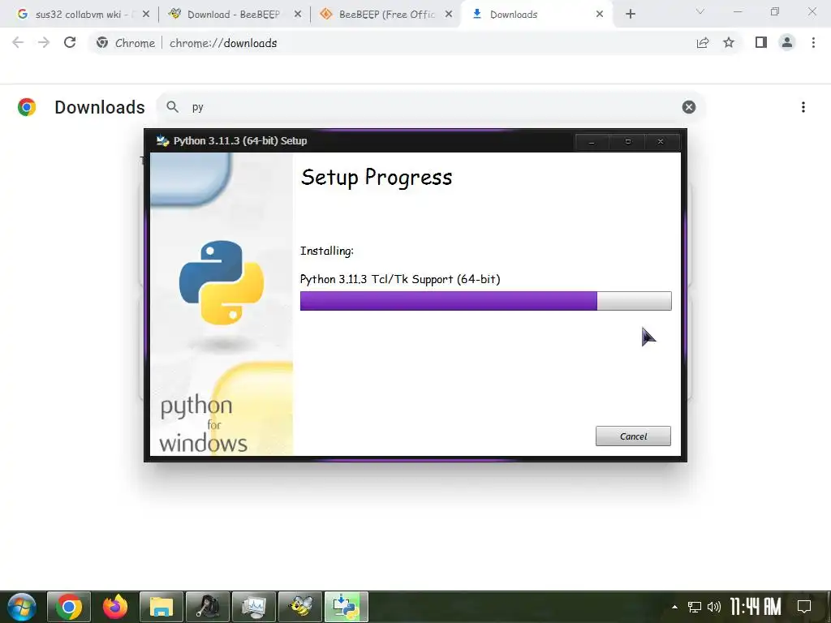Open the action center notifications icon
Image resolution: width=831 pixels, height=623 pixels.
point(804,607)
